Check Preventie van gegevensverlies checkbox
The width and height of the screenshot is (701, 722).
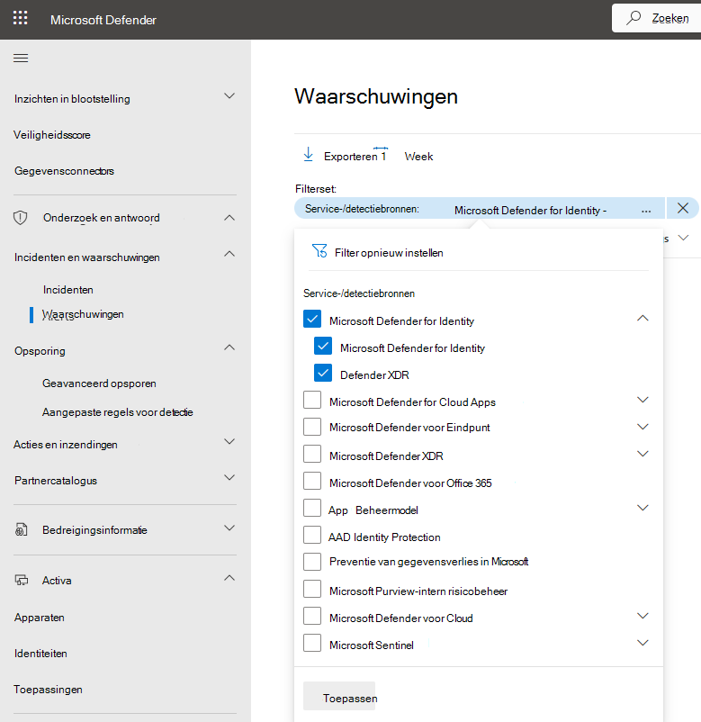coord(312,562)
